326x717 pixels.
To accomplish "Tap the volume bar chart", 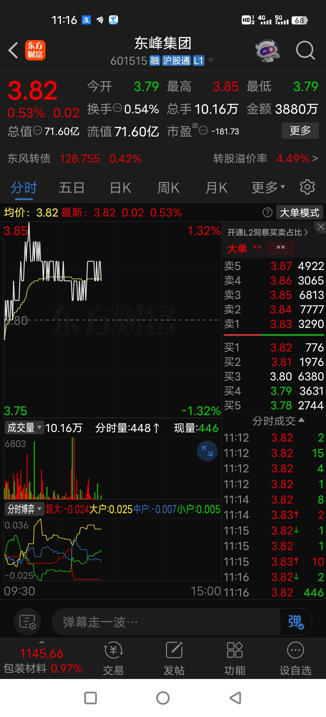I will (112, 468).
